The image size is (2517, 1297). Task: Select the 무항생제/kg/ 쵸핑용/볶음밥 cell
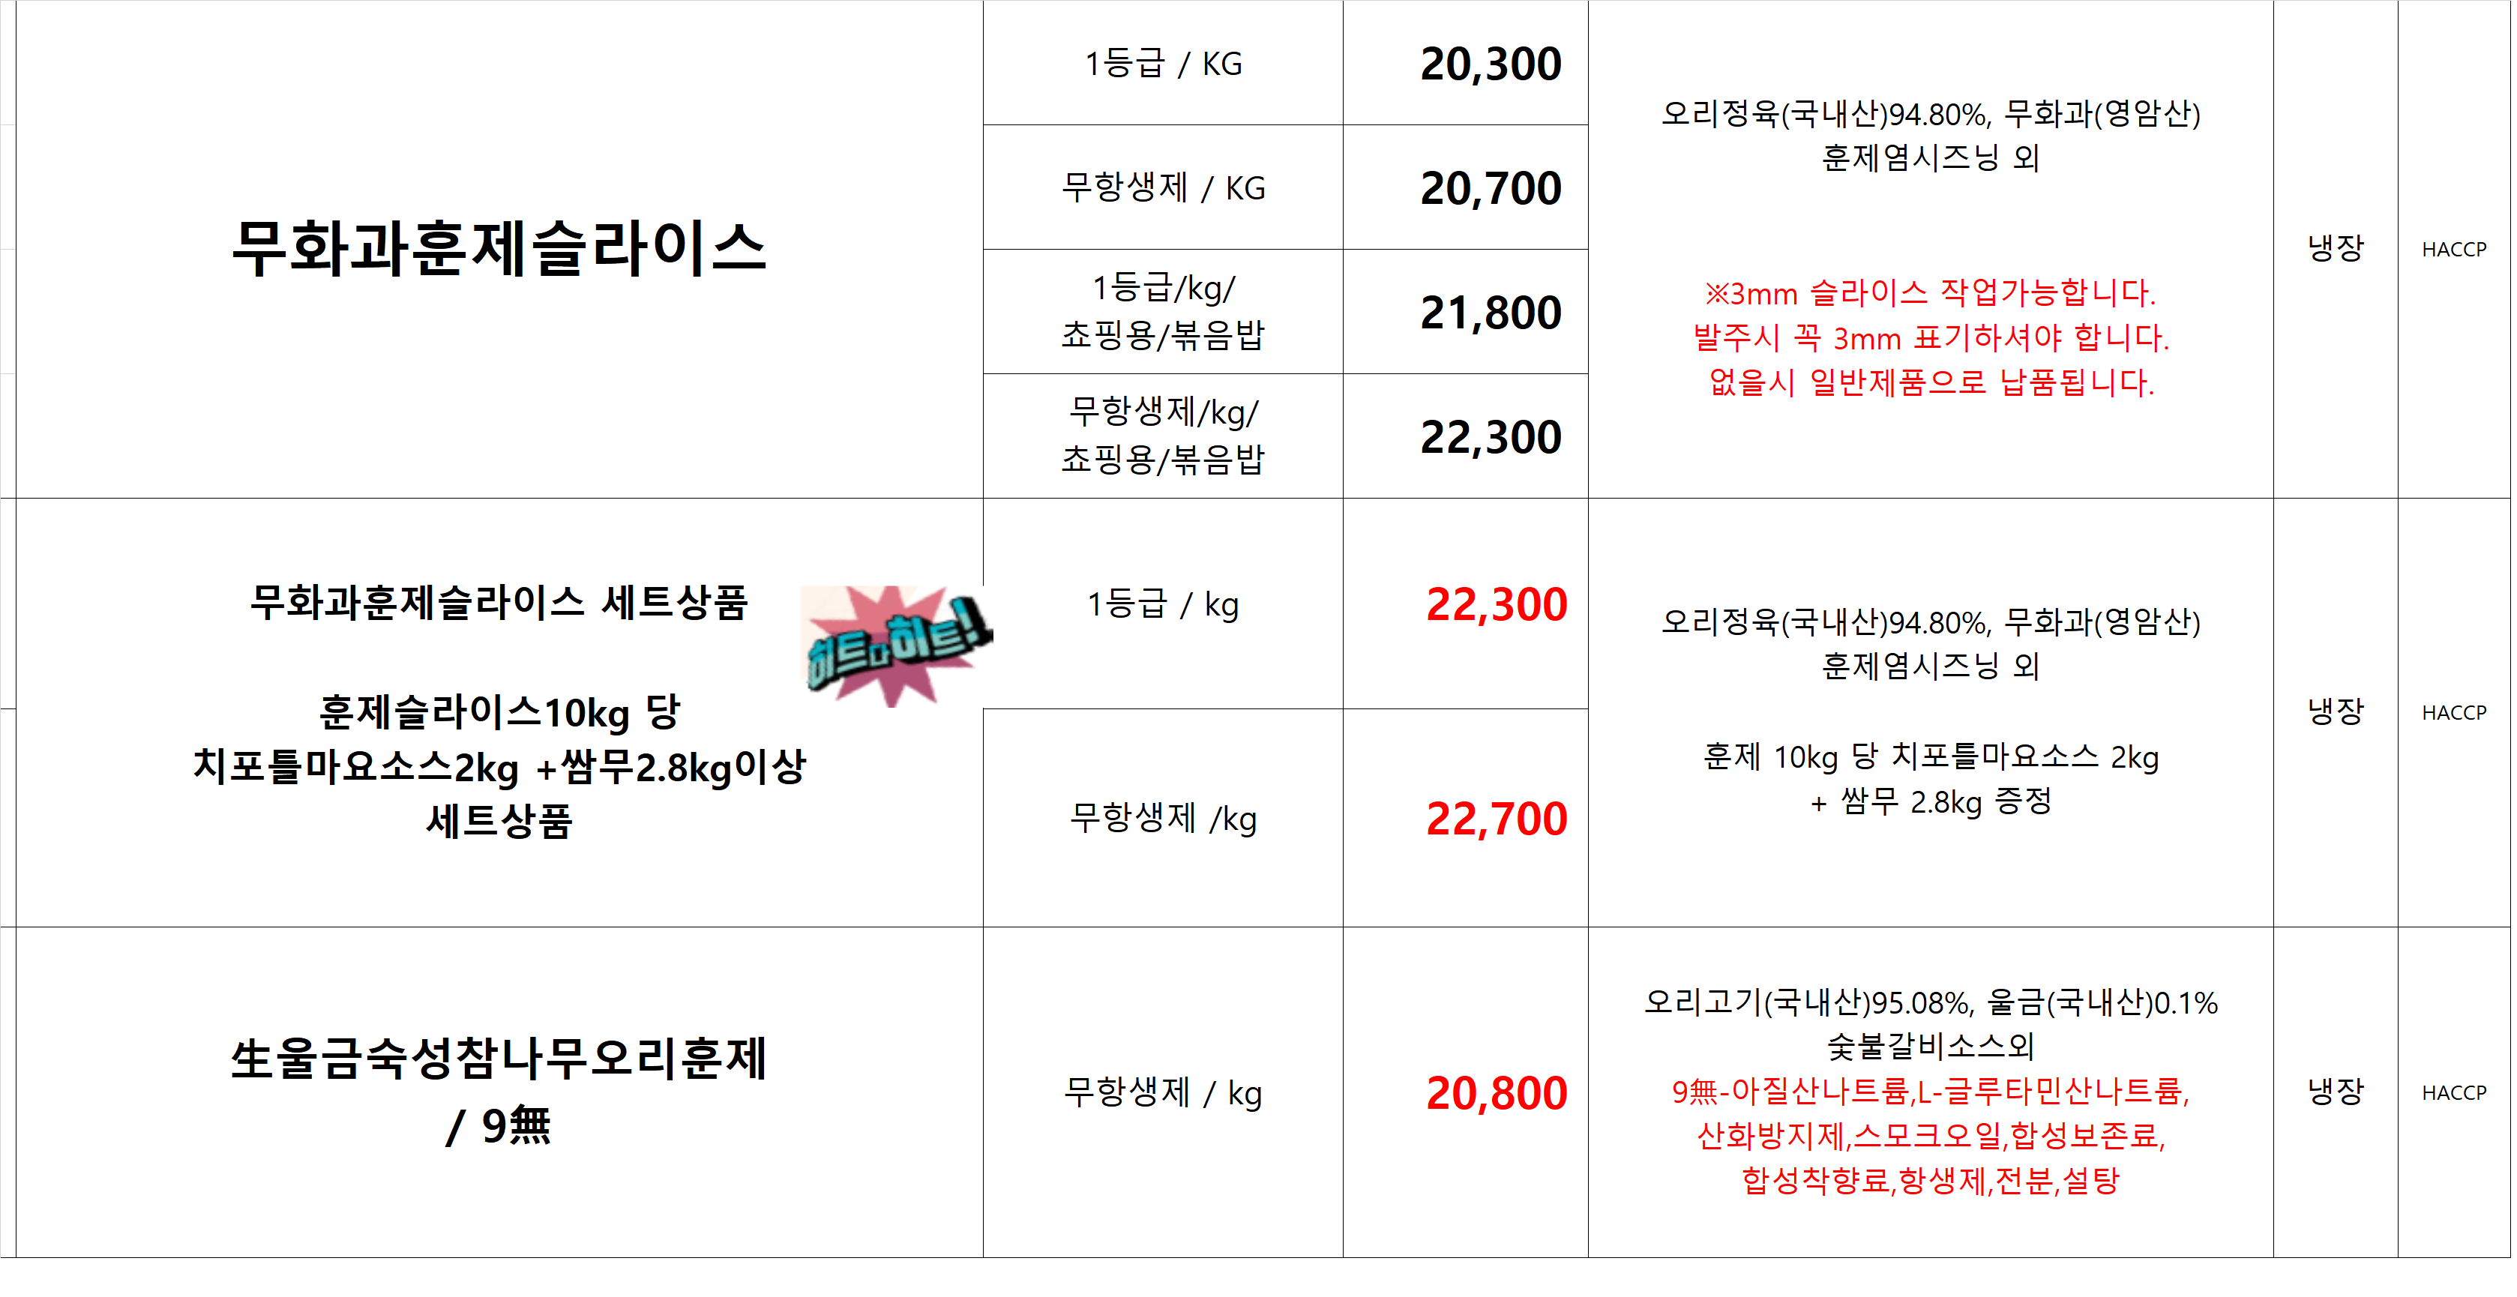[x=1163, y=436]
